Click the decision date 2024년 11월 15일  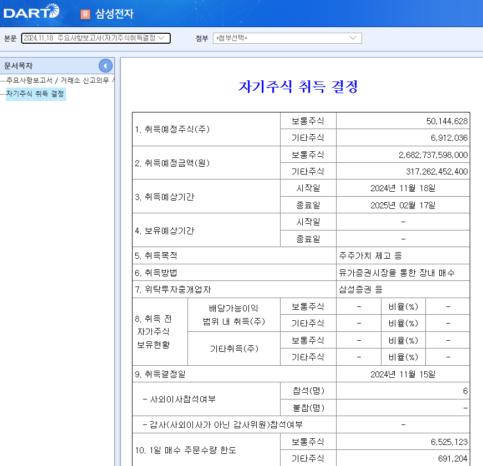(403, 374)
